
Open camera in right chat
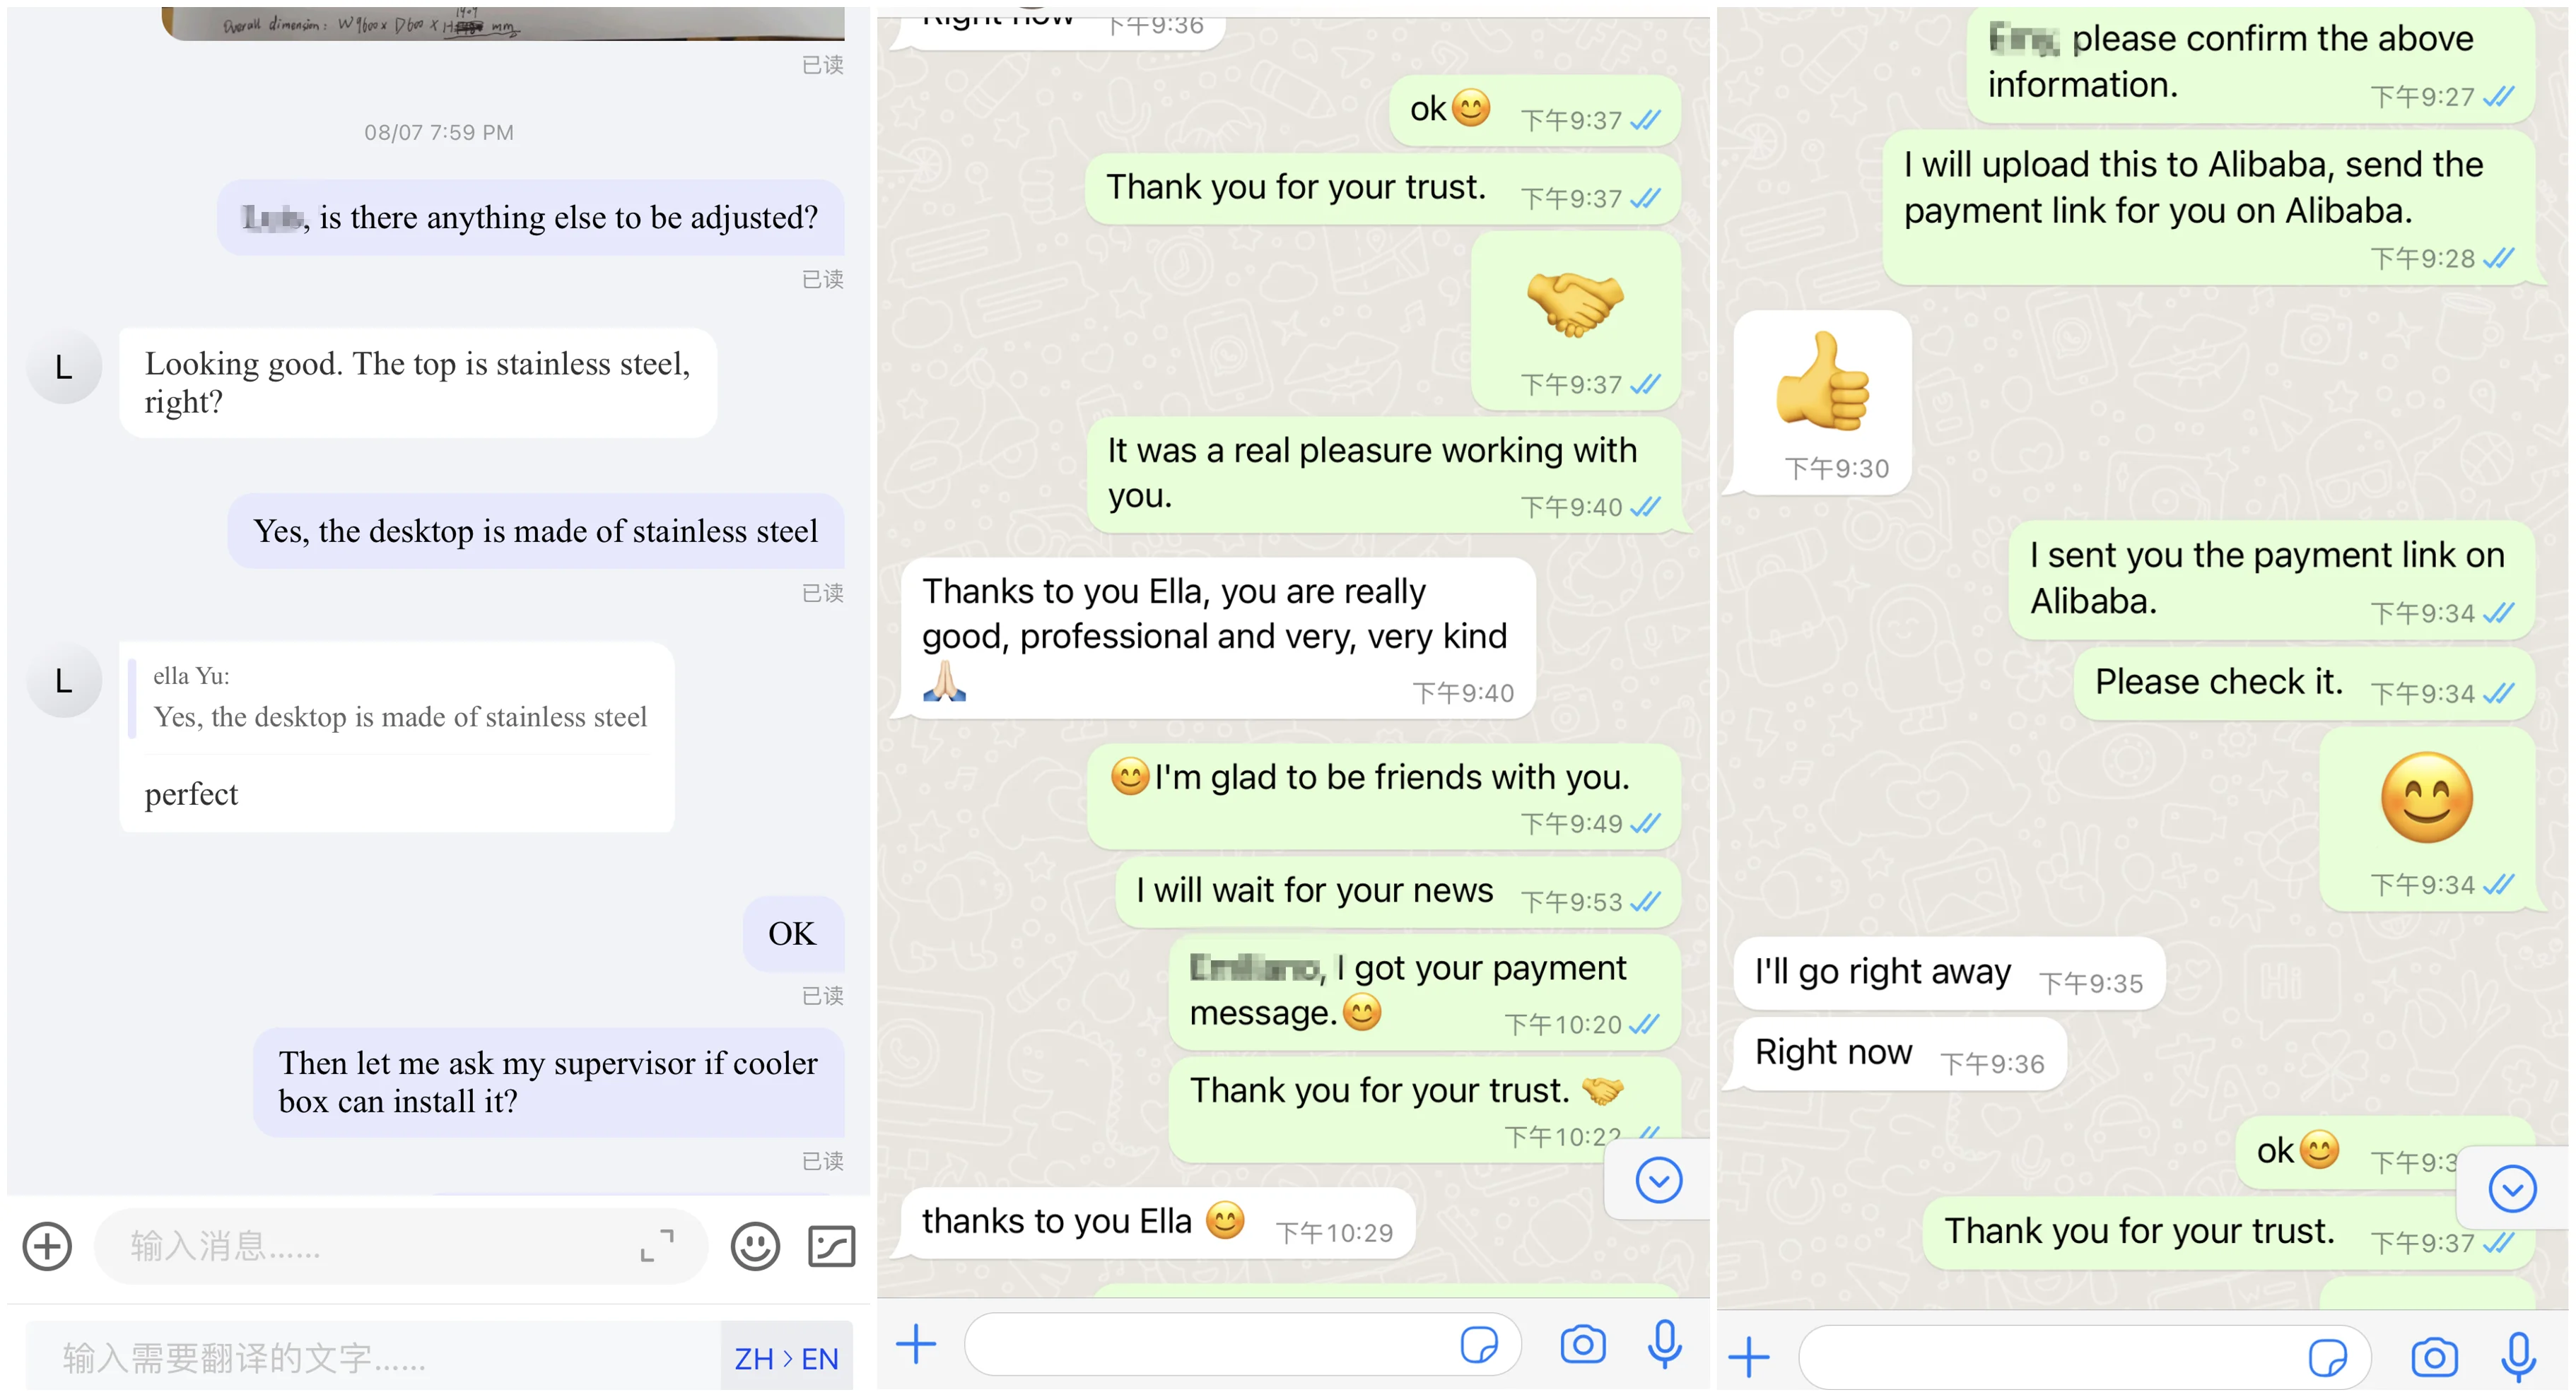point(2434,1357)
